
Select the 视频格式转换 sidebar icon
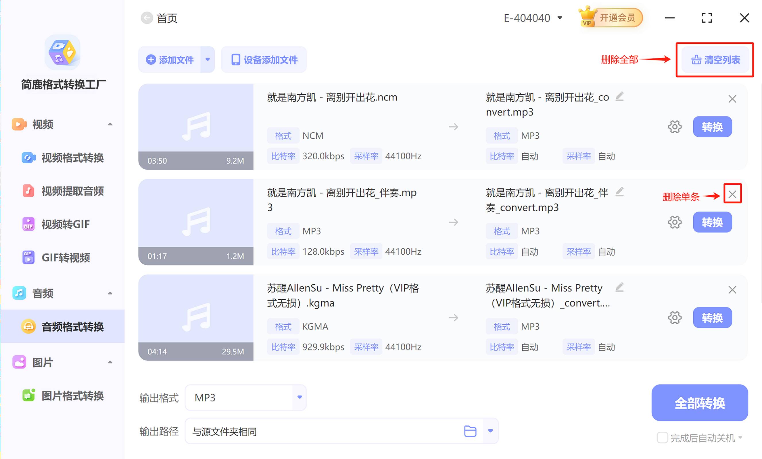point(28,158)
